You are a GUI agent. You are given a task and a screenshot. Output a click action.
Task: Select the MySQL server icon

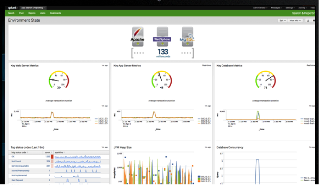(188, 37)
